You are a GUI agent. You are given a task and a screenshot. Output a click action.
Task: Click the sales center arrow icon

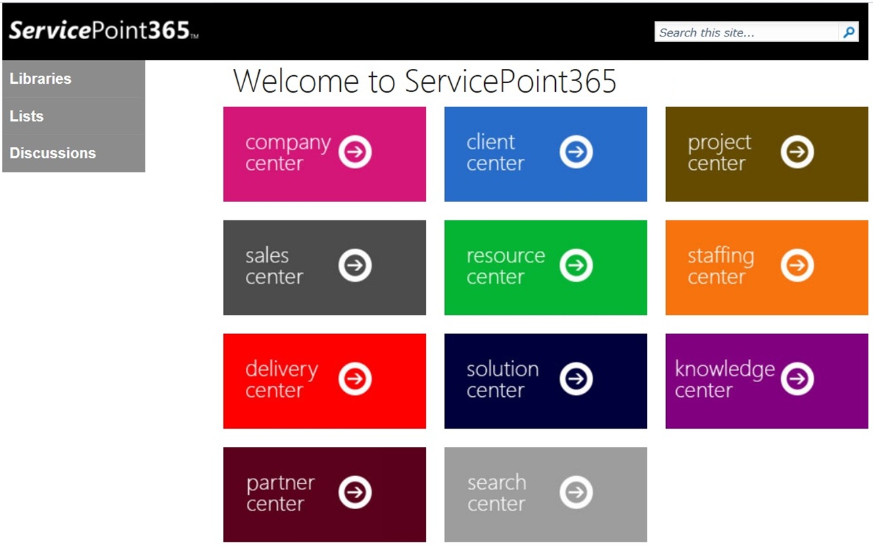pyautogui.click(x=355, y=266)
